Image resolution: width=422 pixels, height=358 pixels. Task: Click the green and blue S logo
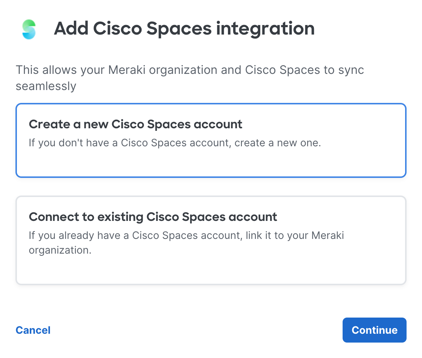pos(29,29)
